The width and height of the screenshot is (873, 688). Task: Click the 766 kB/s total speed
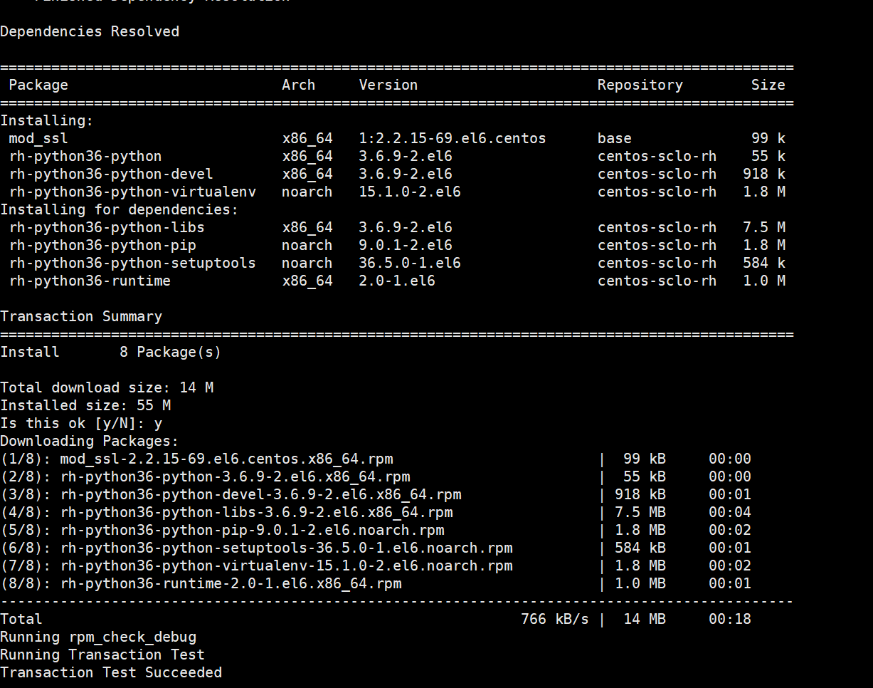click(555, 619)
